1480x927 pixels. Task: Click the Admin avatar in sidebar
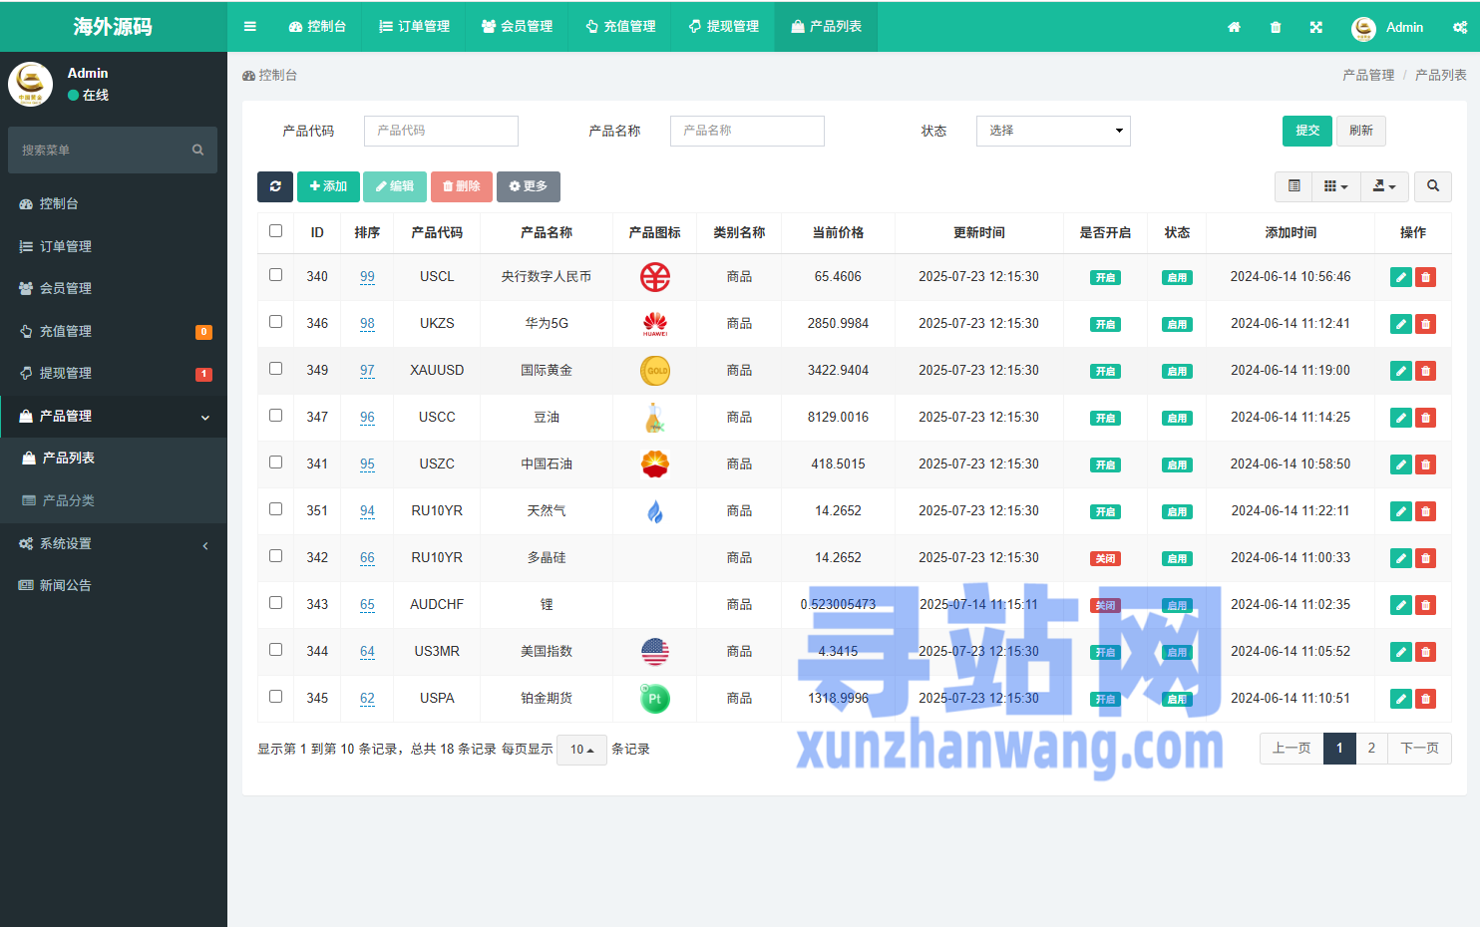pos(31,84)
